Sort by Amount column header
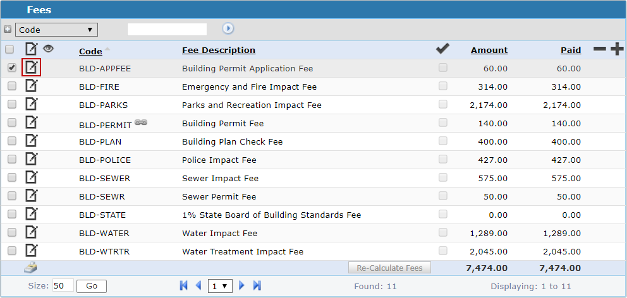The width and height of the screenshot is (627, 298). pos(489,51)
